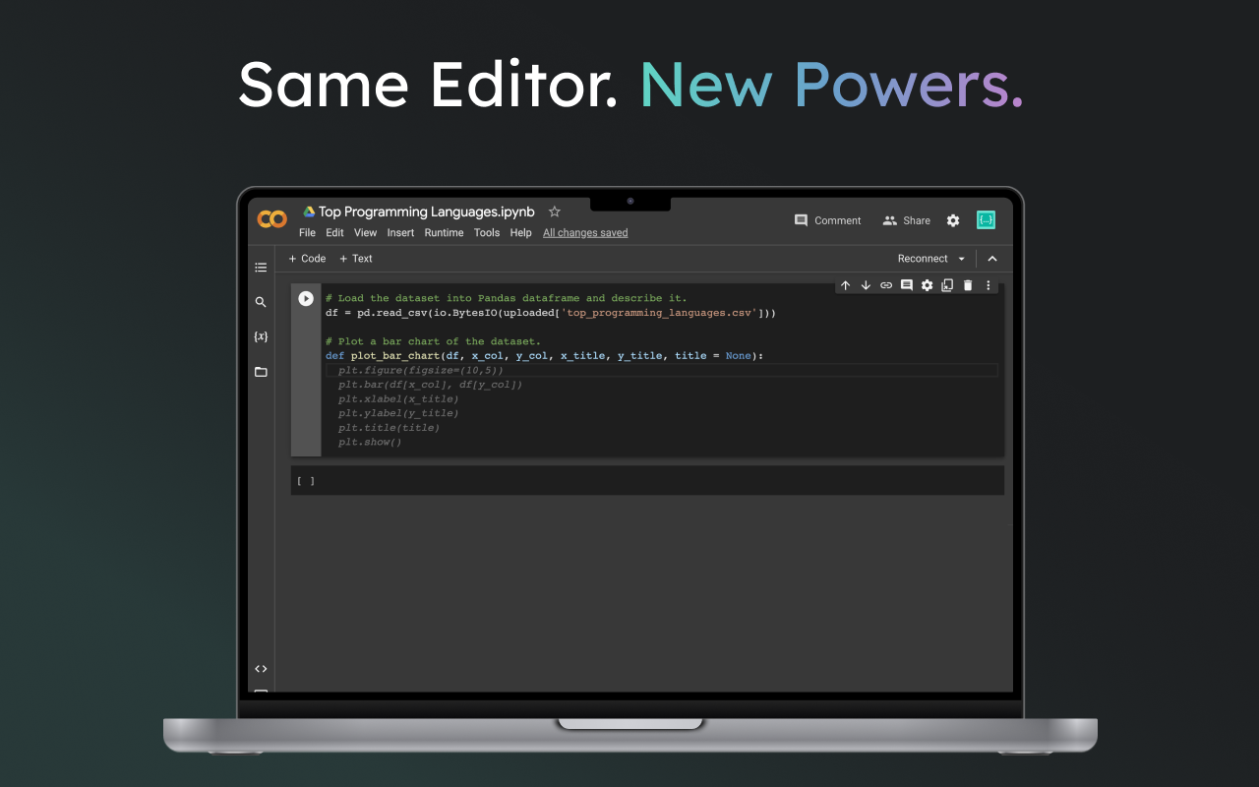Select the empty code cell
Screen dimensions: 1259x787
point(649,480)
